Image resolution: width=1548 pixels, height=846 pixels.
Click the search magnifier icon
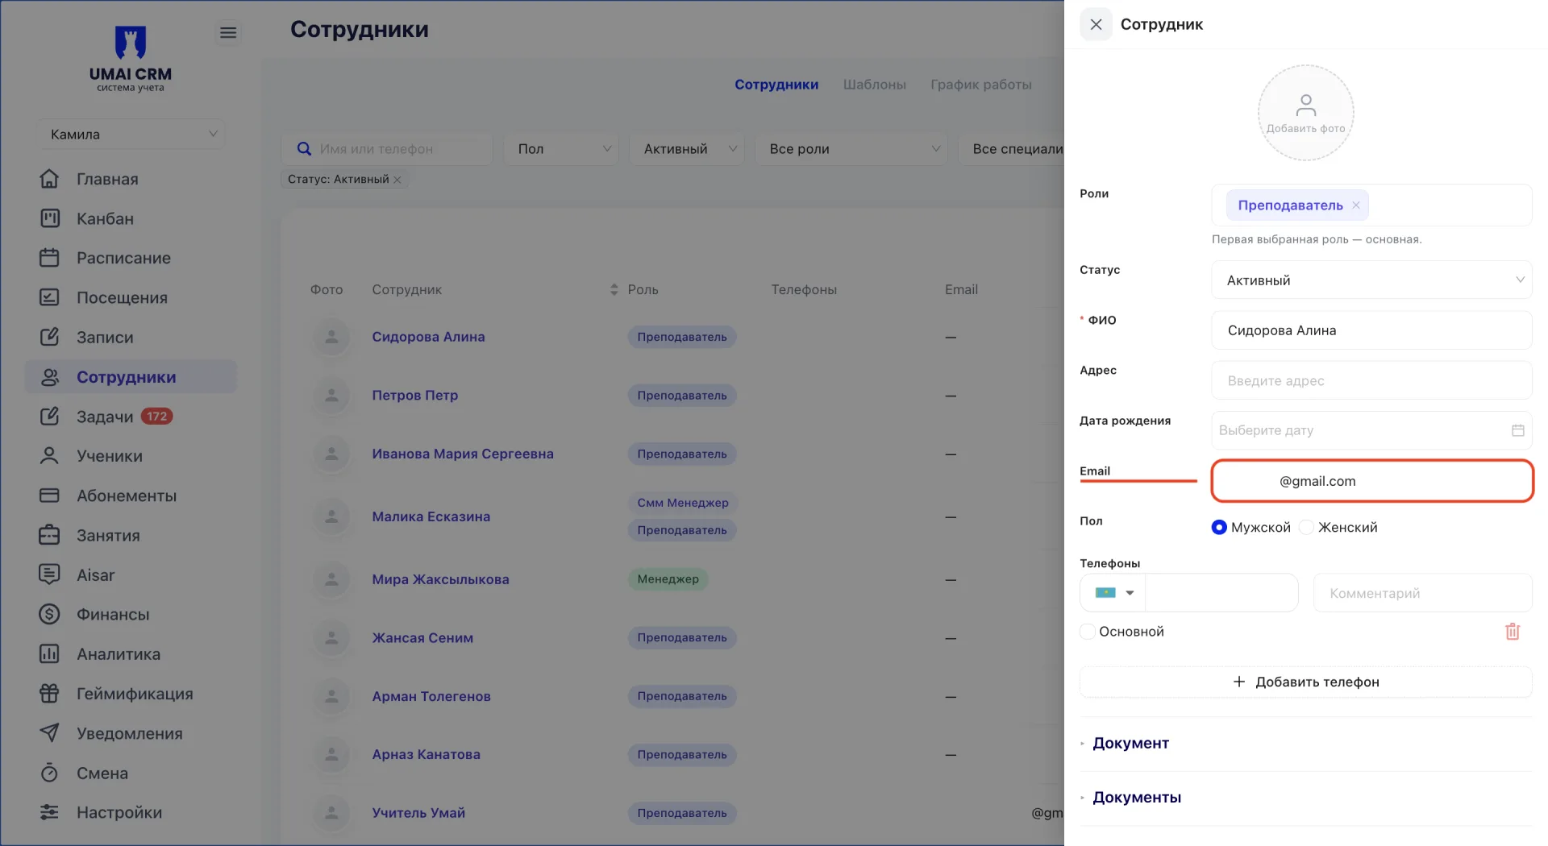[x=304, y=149]
